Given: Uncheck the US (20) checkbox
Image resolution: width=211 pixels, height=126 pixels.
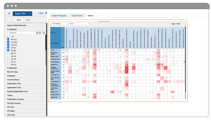Looking at the screenshot, I should coord(8,42).
